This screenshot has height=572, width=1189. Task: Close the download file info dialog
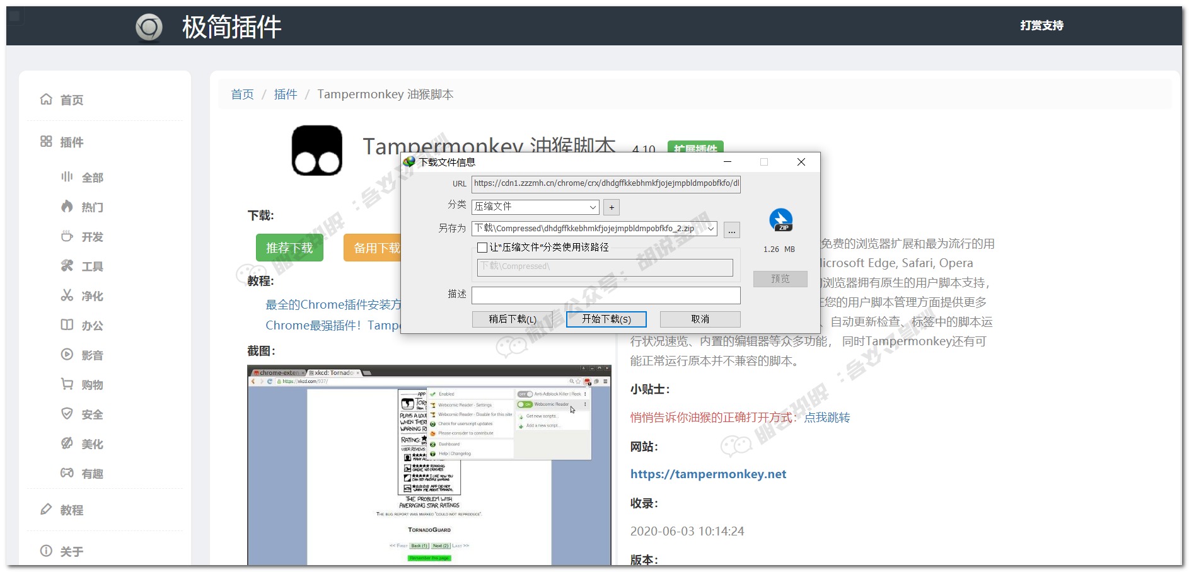pos(801,162)
